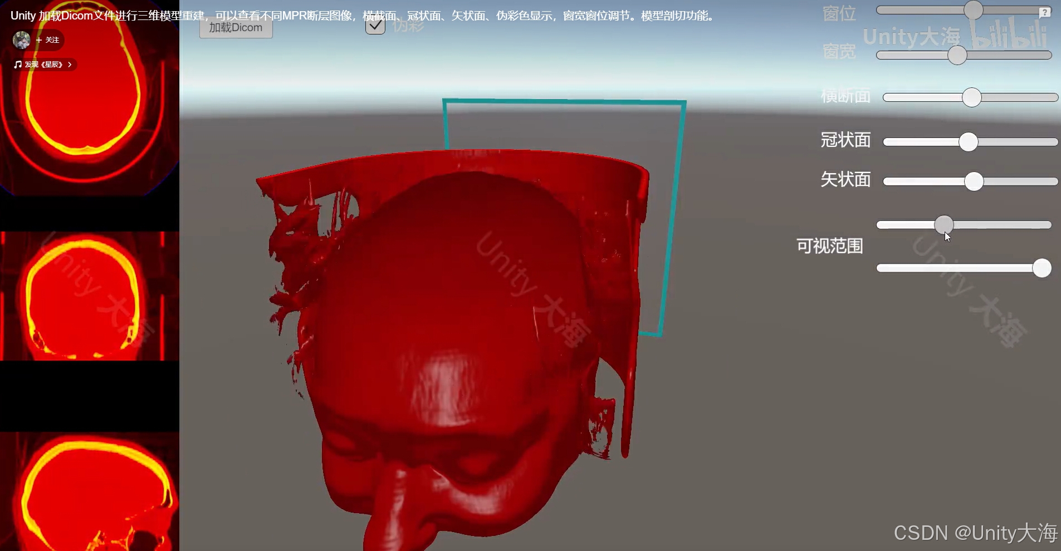This screenshot has width=1061, height=551.
Task: Click the 横断面 label text
Action: point(845,96)
